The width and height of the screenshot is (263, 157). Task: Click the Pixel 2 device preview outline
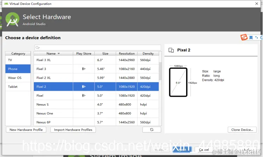pyautogui.click(x=178, y=82)
